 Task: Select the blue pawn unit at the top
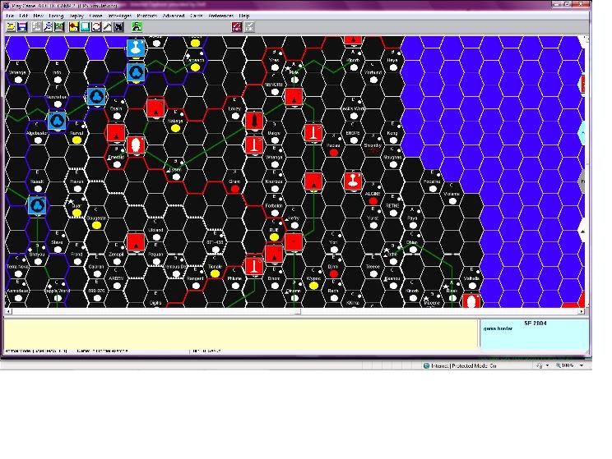(x=136, y=48)
